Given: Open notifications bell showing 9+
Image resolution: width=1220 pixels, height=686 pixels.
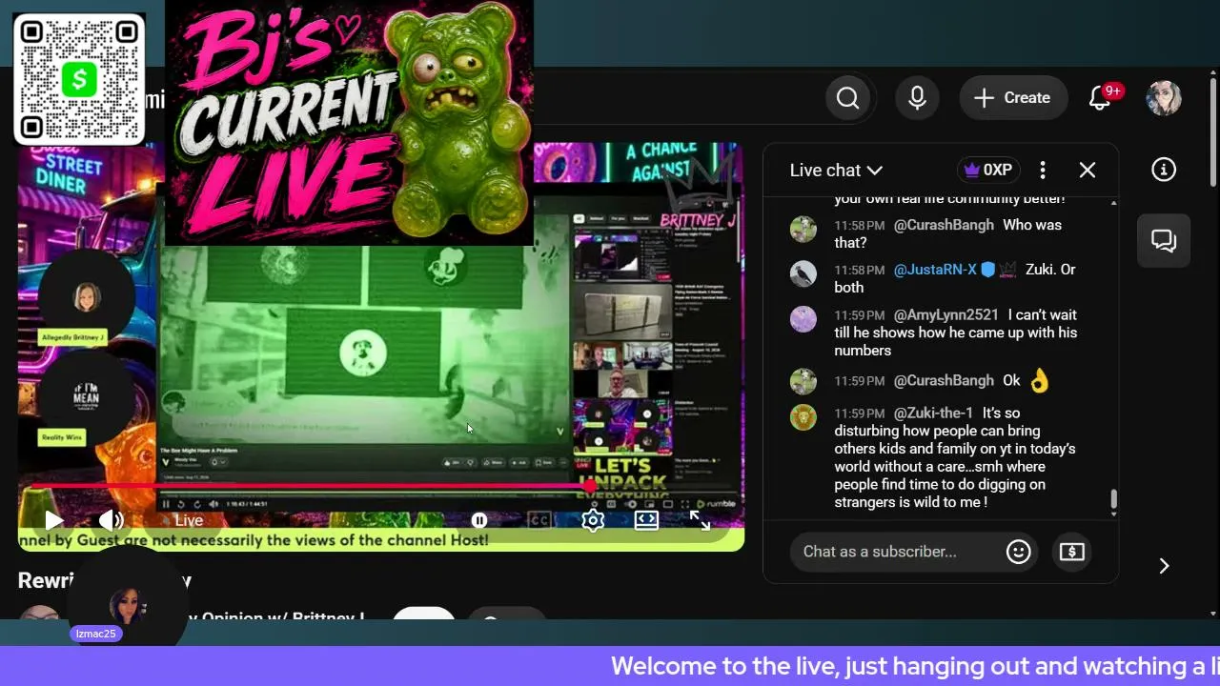Looking at the screenshot, I should click(1102, 97).
